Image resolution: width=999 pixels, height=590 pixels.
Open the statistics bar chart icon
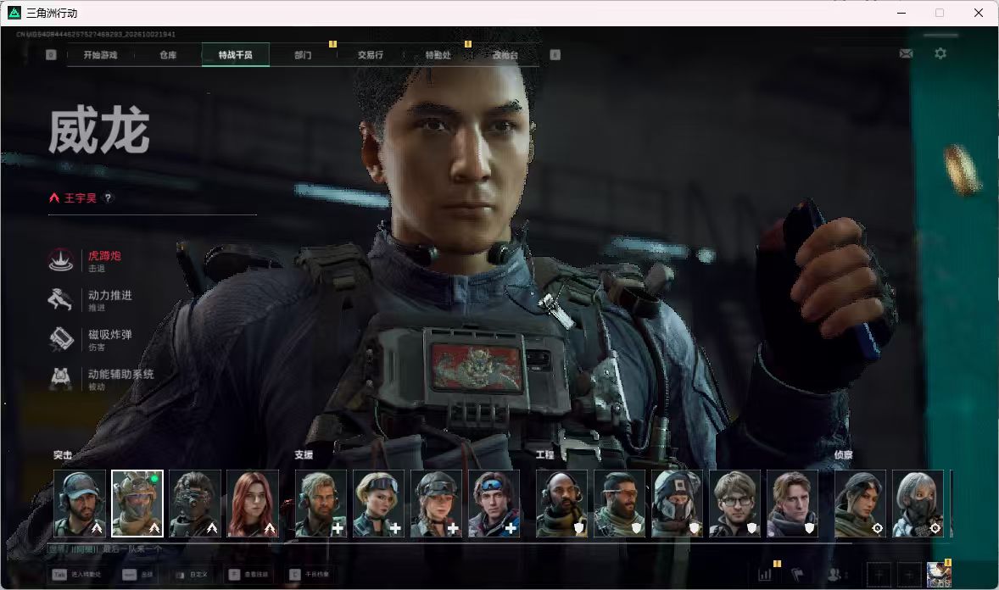765,575
